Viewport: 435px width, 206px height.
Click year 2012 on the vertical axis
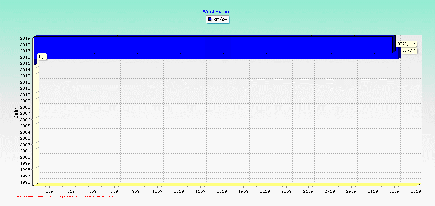pyautogui.click(x=25, y=82)
